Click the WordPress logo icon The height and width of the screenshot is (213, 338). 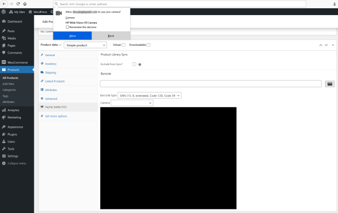coord(4,12)
